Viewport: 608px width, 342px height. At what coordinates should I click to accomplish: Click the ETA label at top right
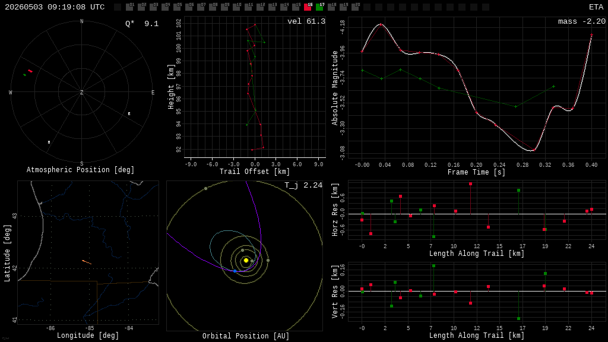point(596,7)
